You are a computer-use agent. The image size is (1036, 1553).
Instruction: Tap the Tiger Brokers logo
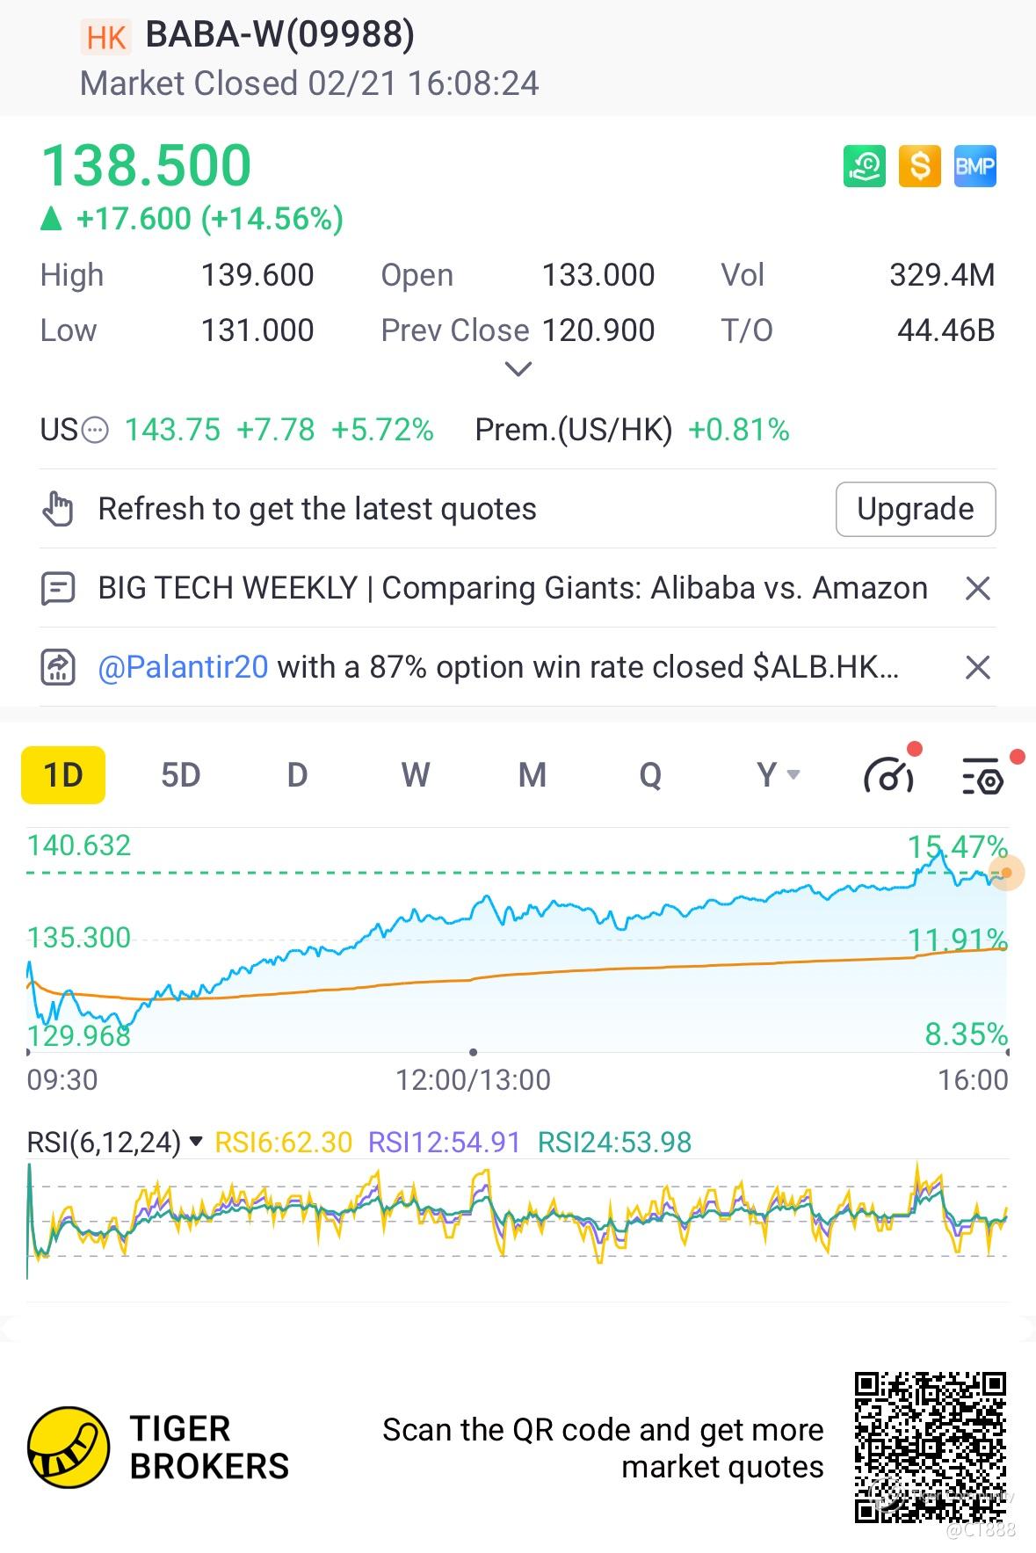69,1448
